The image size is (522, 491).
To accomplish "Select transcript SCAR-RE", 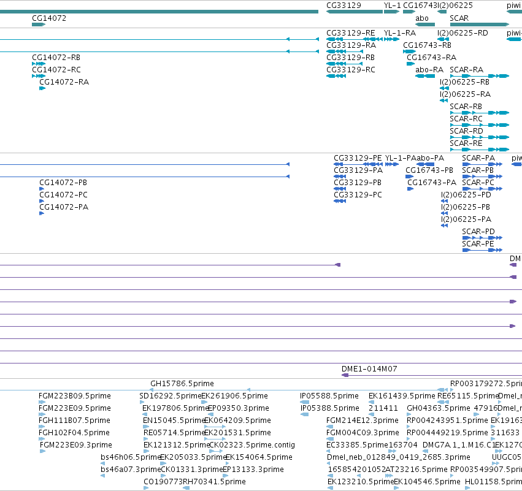I will (466, 143).
